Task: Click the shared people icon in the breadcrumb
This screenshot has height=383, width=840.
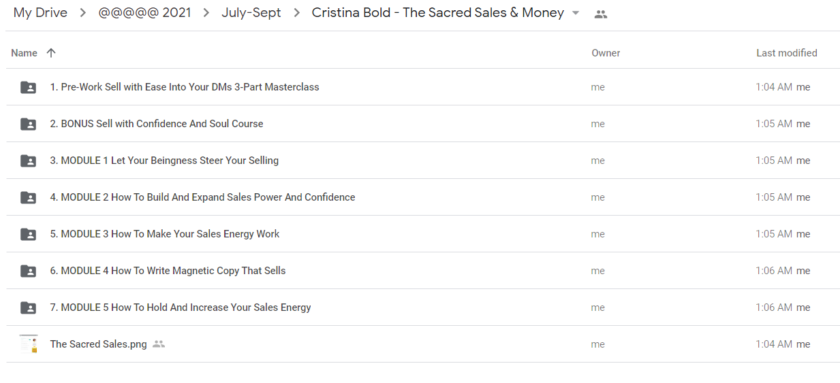Action: click(x=600, y=14)
